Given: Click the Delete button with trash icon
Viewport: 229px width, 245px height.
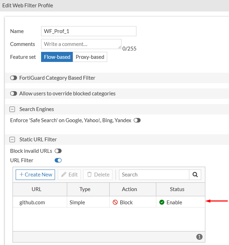Looking at the screenshot, I should point(98,175).
